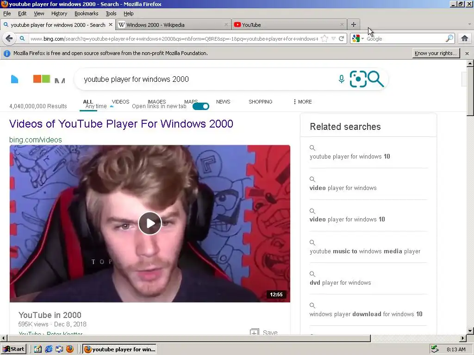Dismiss the Mozilla info bar

(x=467, y=54)
